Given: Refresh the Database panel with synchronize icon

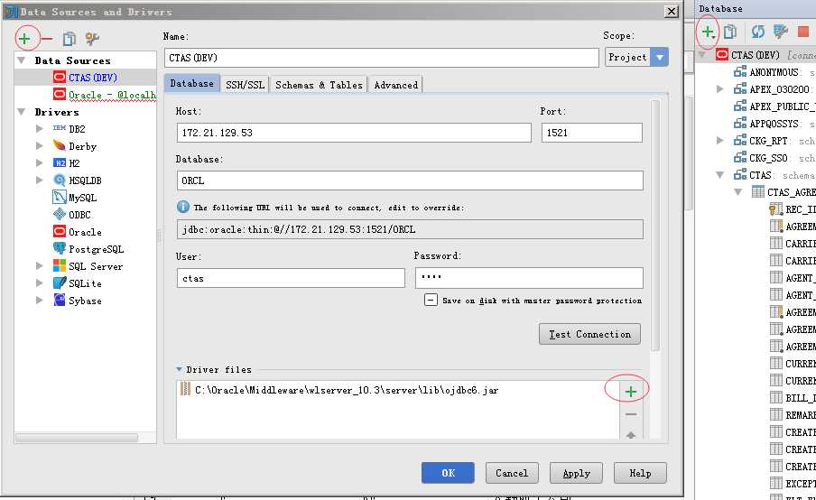Looking at the screenshot, I should 757,32.
